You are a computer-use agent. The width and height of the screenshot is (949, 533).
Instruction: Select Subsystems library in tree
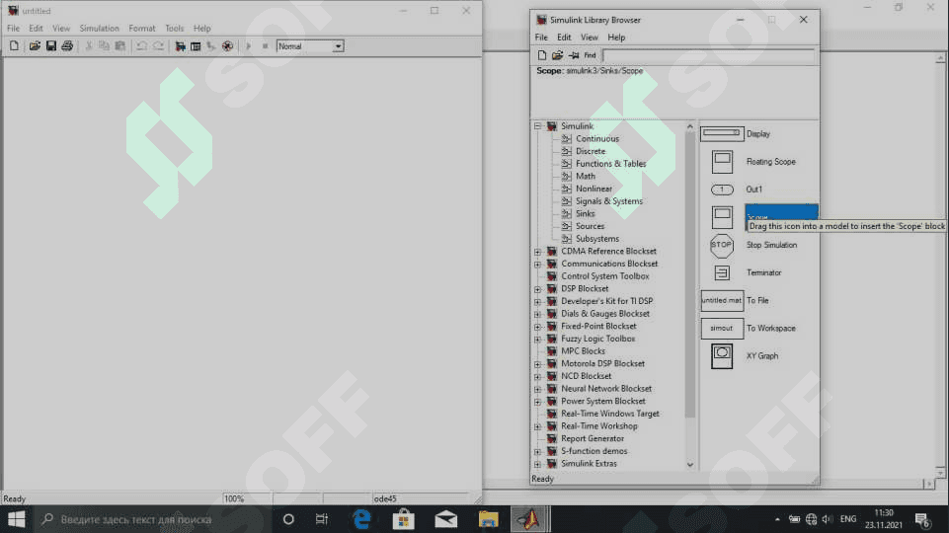(x=597, y=238)
